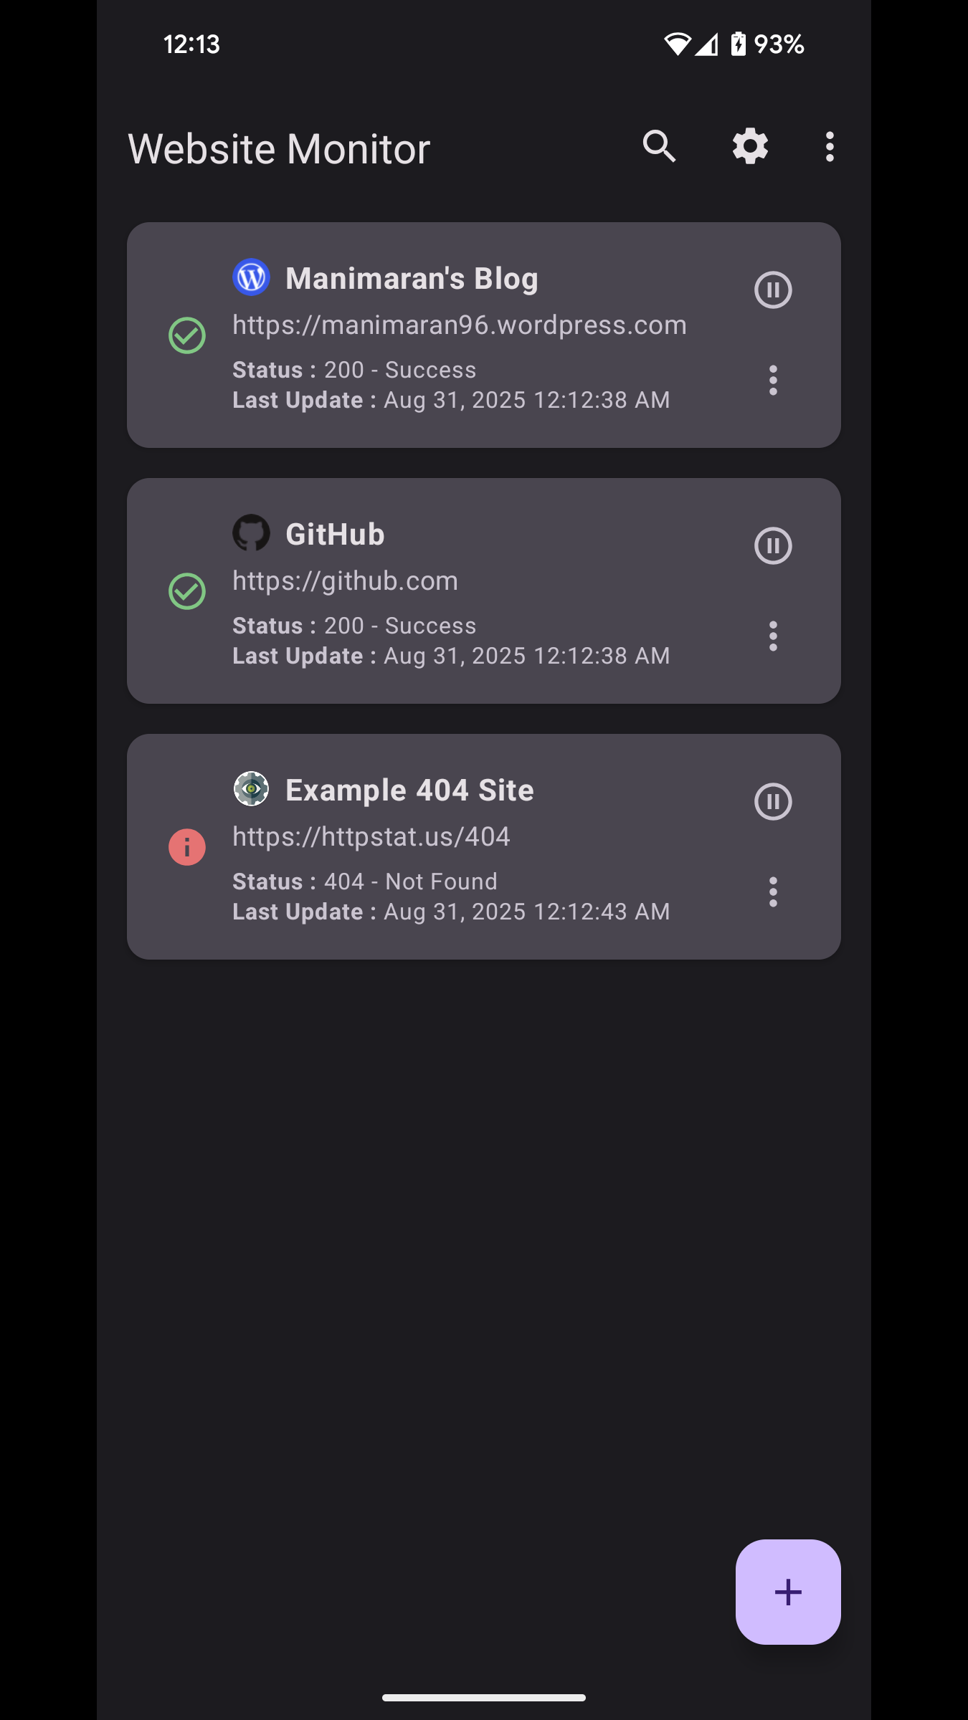
Task: Open more options for Manimaran's Blog
Action: tap(773, 380)
